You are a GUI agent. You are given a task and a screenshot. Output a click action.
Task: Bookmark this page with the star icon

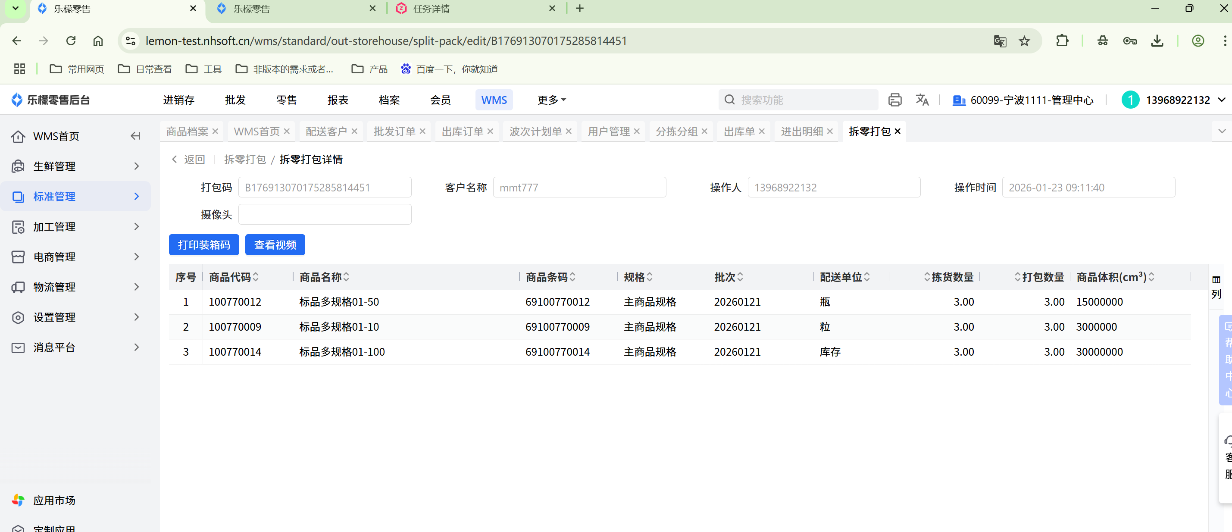pos(1024,41)
